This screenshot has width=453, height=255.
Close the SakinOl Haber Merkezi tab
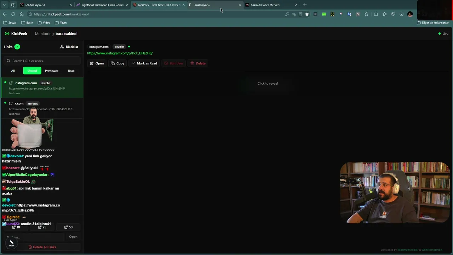[x=296, y=5]
